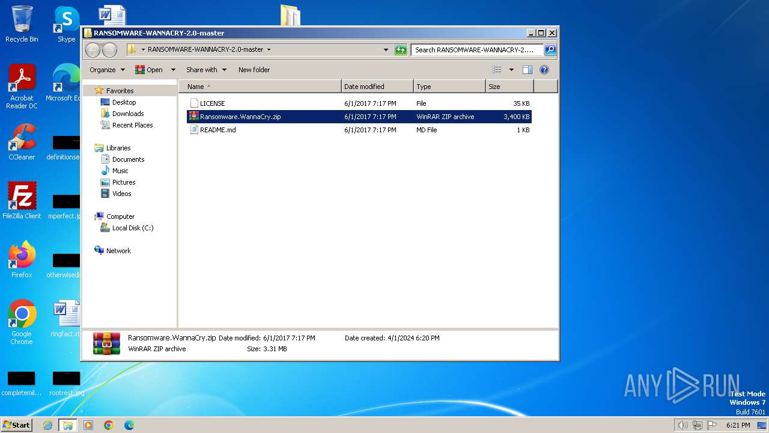This screenshot has width=769, height=433.
Task: Select Computer in the navigation pane
Action: tap(120, 216)
